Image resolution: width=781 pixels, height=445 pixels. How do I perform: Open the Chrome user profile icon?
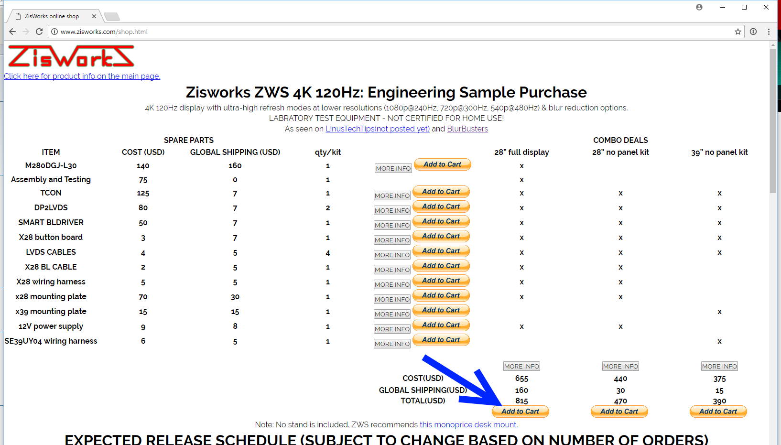tap(699, 7)
